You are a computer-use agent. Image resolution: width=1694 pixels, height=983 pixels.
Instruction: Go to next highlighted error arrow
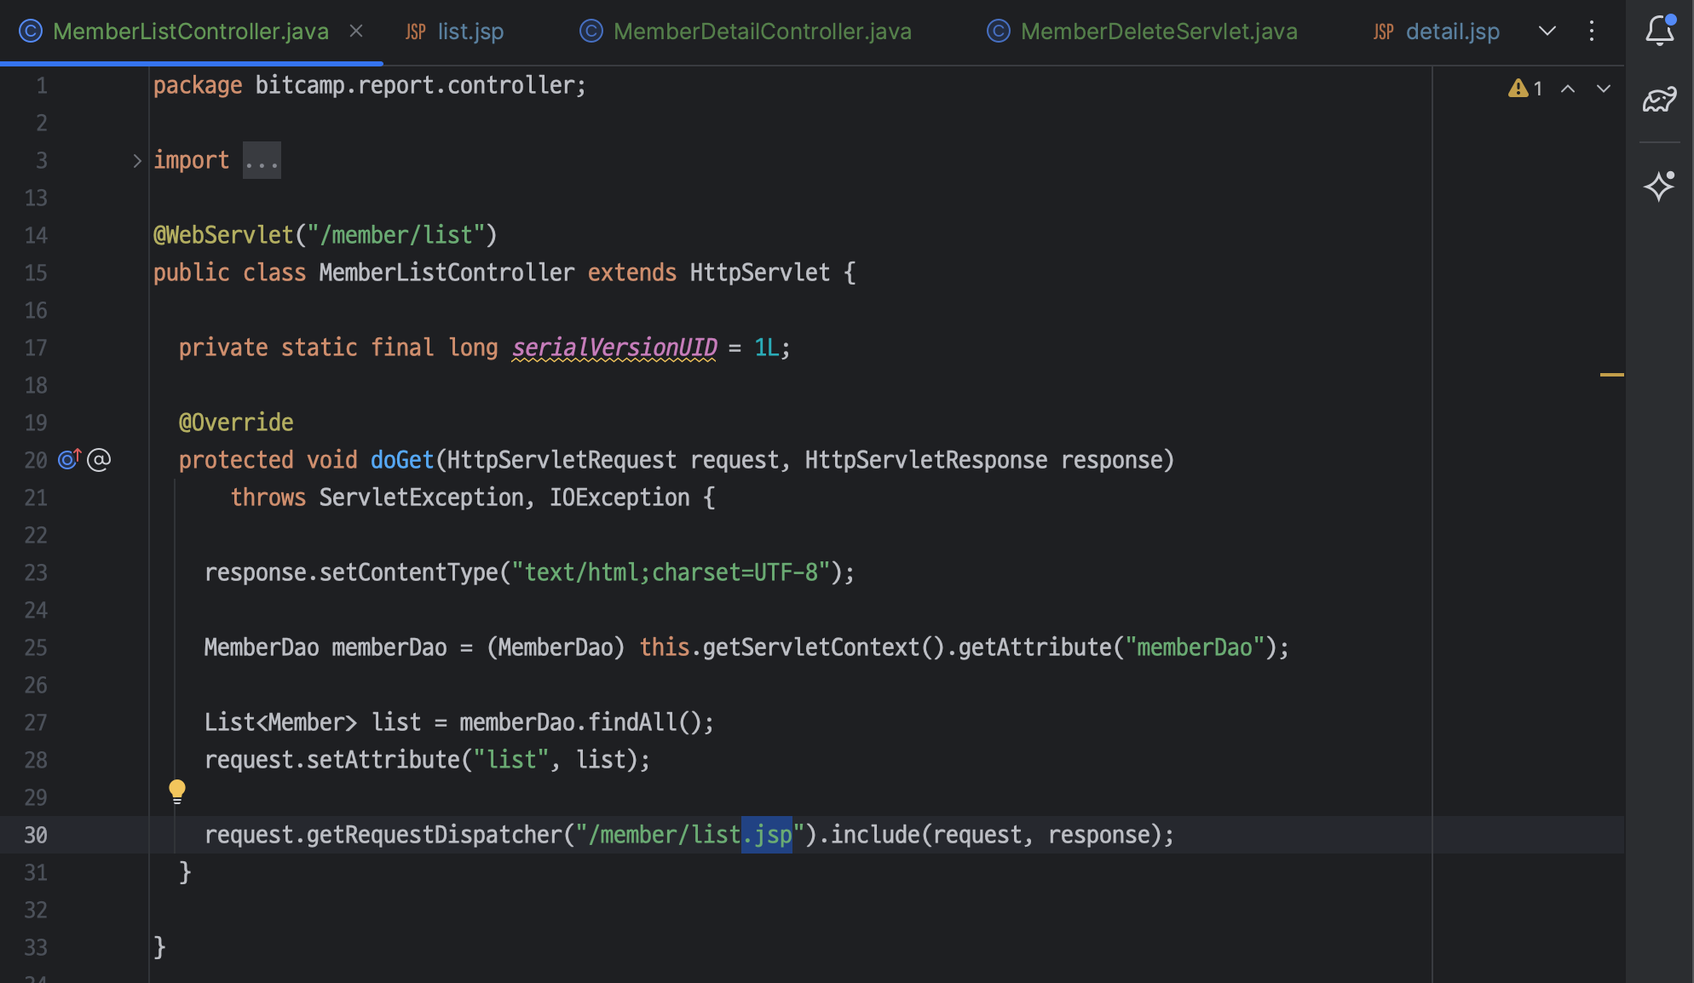point(1603,89)
